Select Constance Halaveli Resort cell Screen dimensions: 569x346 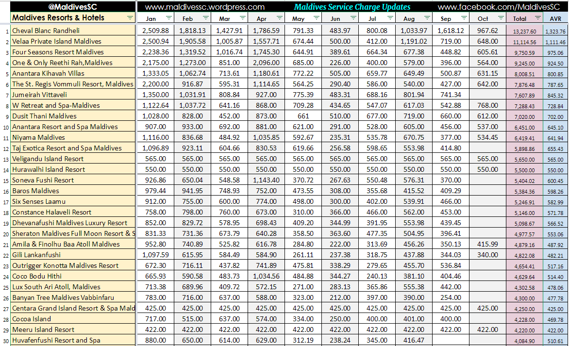pos(73,212)
